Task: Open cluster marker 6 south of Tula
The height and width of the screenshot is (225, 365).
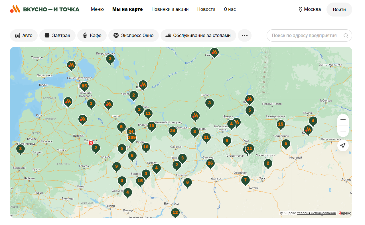Action: tap(132, 156)
